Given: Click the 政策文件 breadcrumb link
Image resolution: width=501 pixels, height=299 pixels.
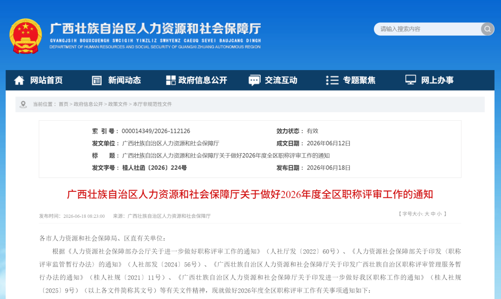Looking at the screenshot, I should click(118, 104).
